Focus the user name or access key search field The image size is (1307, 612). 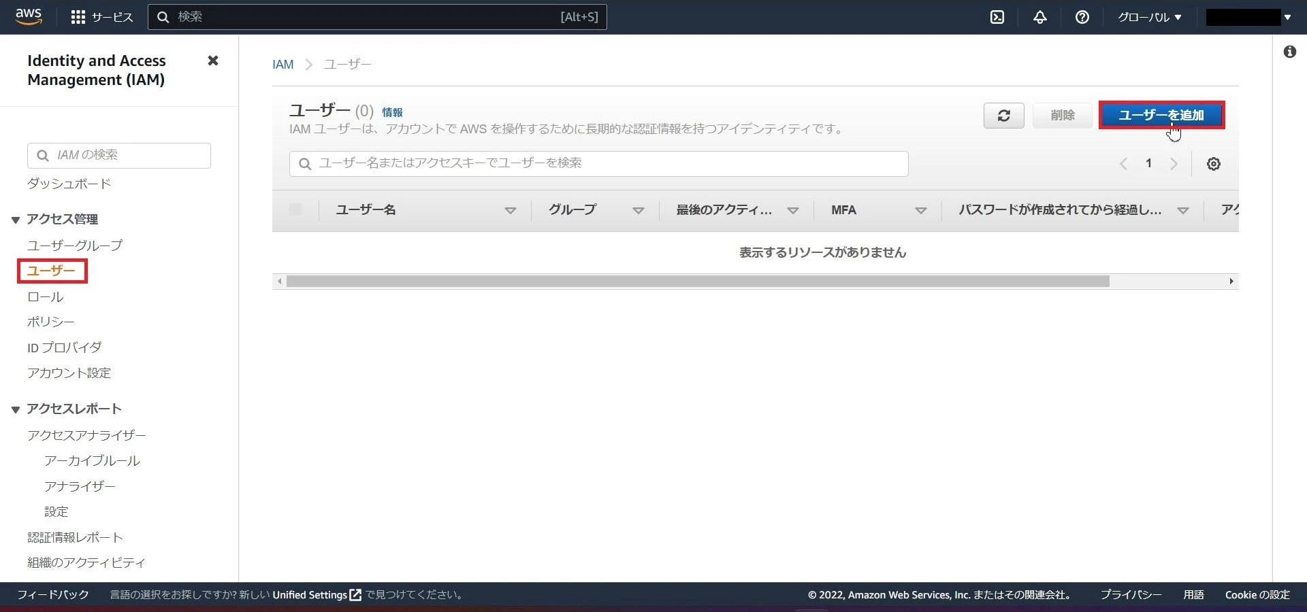[599, 164]
